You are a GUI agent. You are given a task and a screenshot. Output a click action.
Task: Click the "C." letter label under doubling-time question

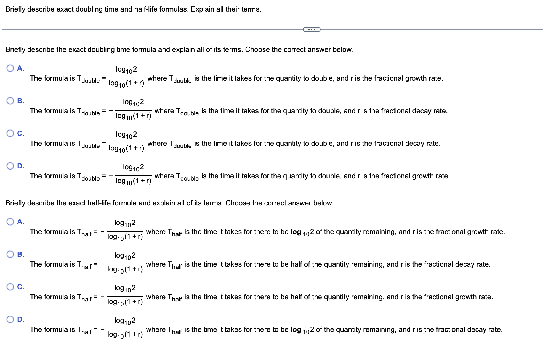coord(20,133)
